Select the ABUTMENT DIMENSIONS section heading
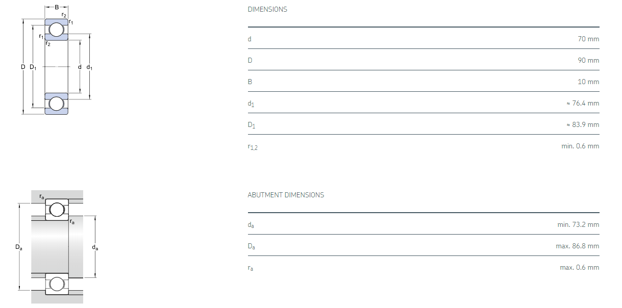Image resolution: width=622 pixels, height=308 pixels. [285, 195]
